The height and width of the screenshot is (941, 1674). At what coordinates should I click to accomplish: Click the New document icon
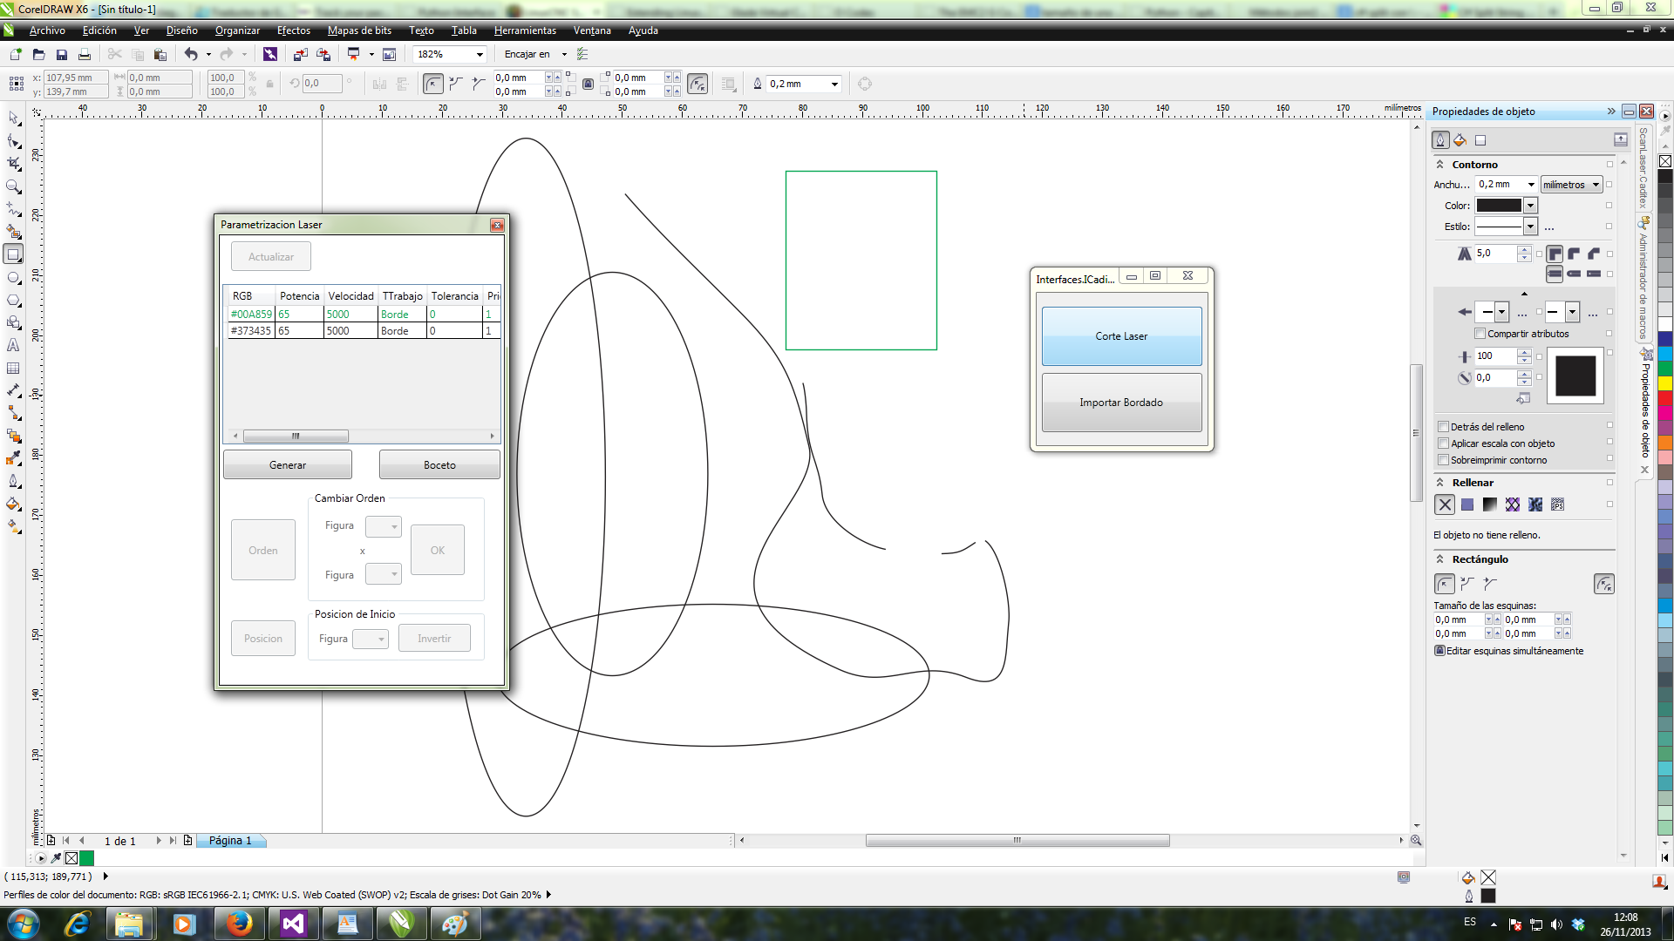point(16,54)
